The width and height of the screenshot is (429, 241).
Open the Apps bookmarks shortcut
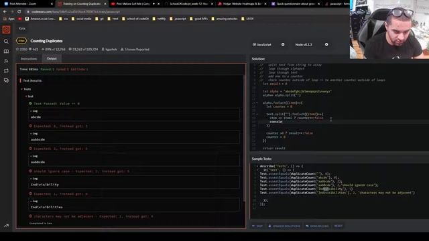(9, 19)
